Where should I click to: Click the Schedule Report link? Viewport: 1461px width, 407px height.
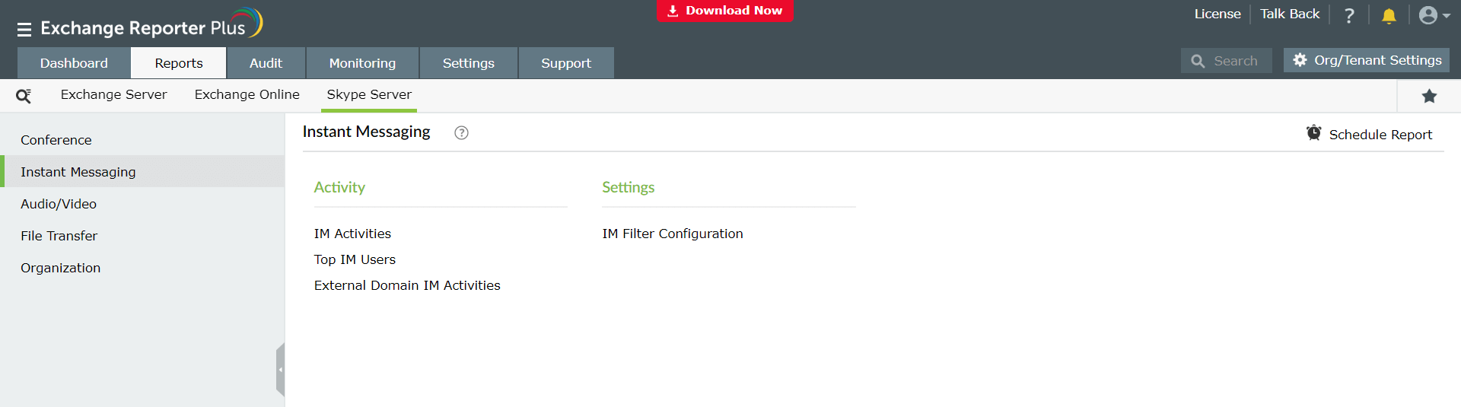[x=1369, y=134]
